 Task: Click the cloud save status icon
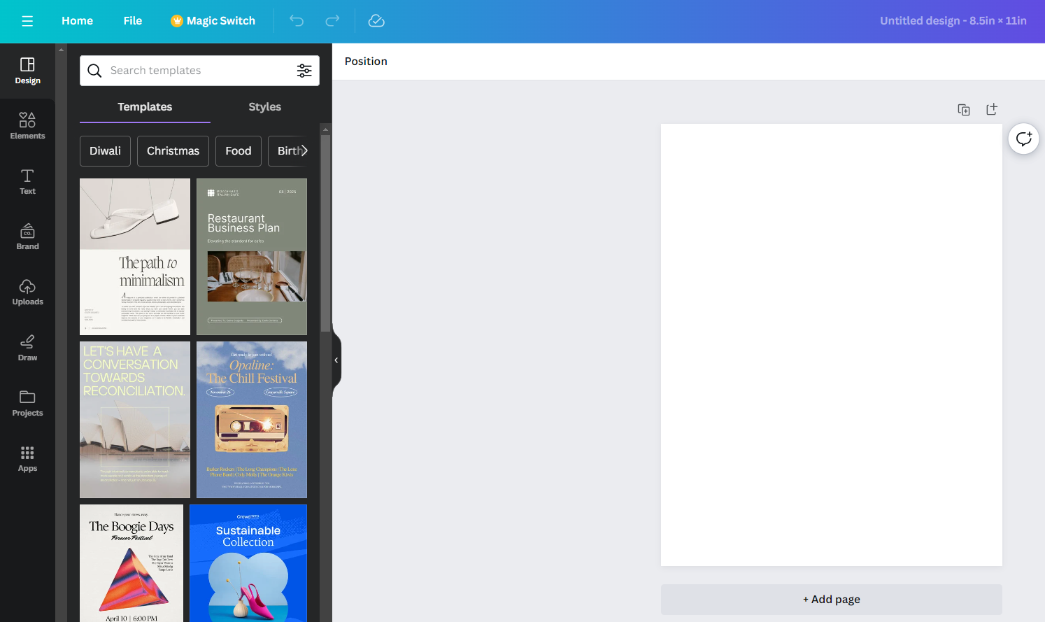click(376, 21)
